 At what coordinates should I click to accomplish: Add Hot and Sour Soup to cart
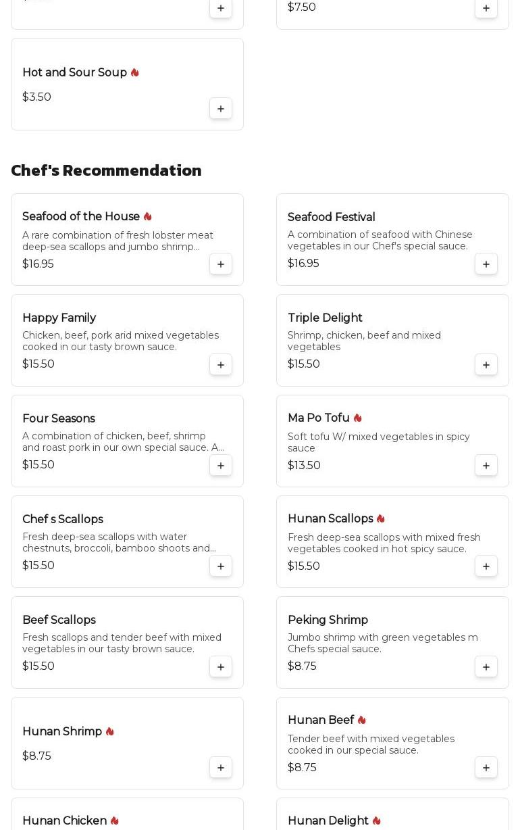click(x=221, y=109)
